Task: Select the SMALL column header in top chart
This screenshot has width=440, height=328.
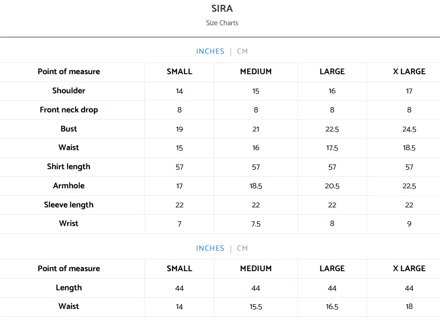Action: (x=179, y=72)
